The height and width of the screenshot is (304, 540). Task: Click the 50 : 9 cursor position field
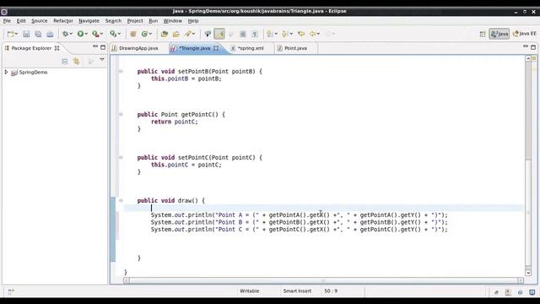click(x=331, y=291)
